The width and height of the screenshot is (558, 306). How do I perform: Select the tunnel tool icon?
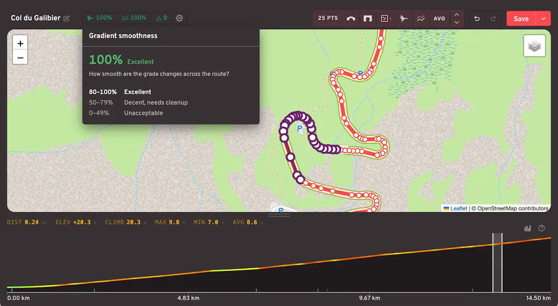[368, 19]
